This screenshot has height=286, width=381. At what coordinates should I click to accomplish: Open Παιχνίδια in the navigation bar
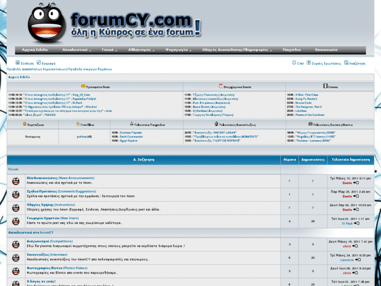pos(291,50)
